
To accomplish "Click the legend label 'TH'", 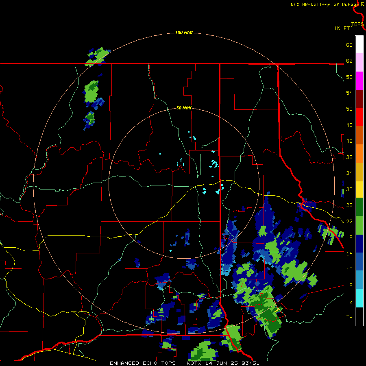I will coord(349,317).
